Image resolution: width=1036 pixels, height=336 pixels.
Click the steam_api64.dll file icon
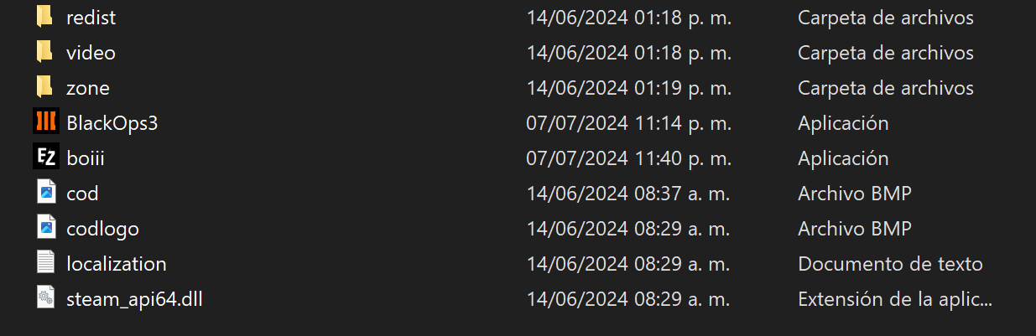tap(46, 298)
